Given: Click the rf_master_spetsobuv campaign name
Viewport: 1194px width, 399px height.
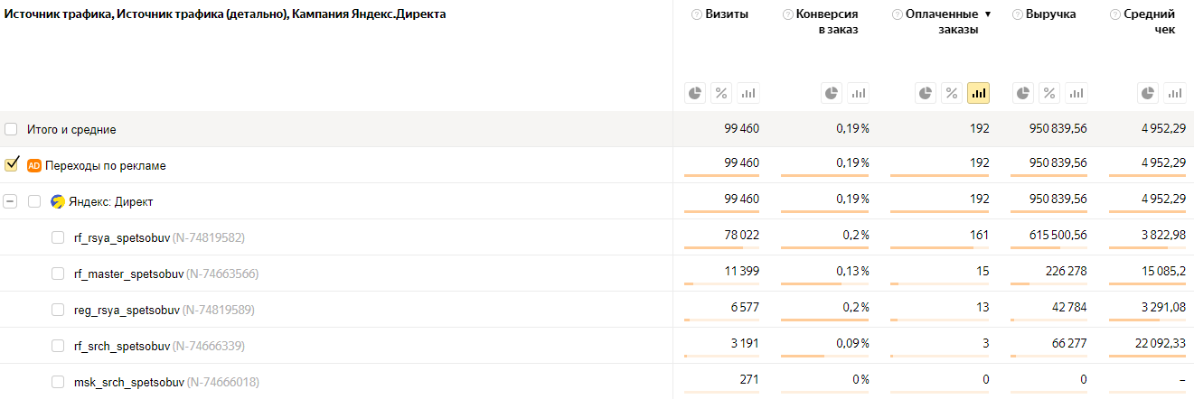Looking at the screenshot, I should tap(128, 274).
